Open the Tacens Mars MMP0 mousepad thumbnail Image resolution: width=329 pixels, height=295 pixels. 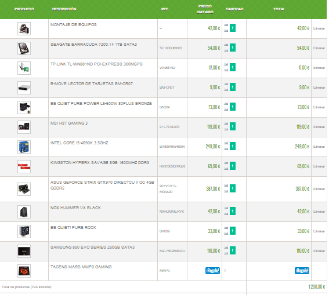coord(24,271)
